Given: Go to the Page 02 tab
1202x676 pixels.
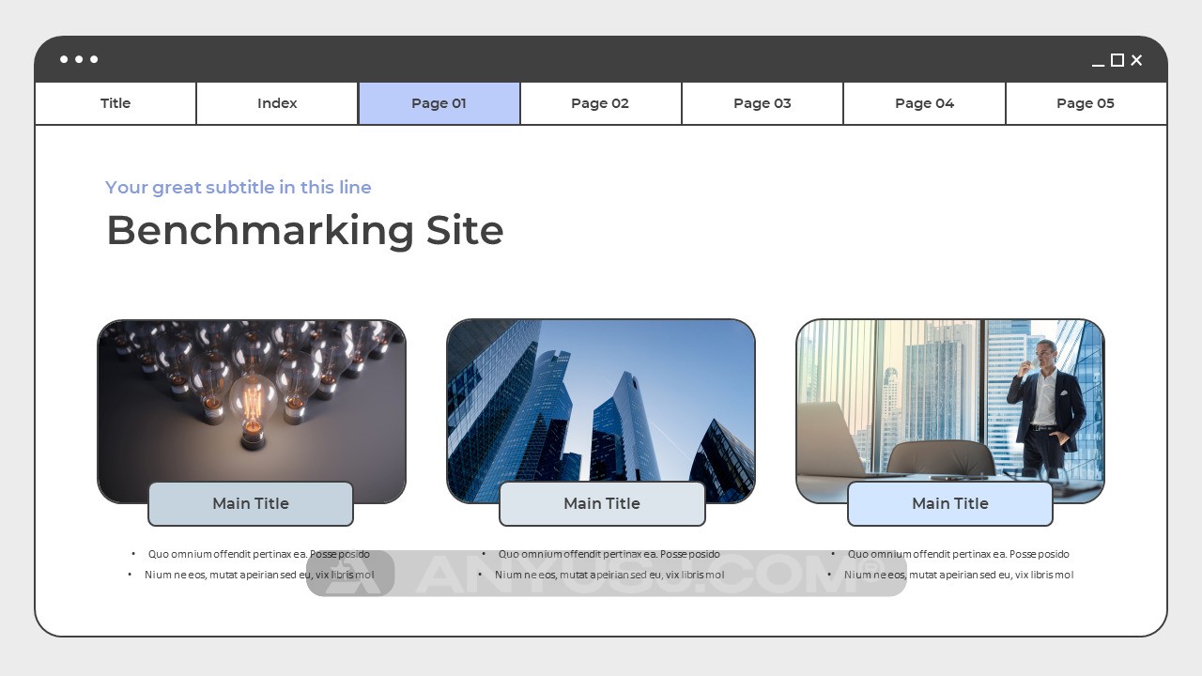Looking at the screenshot, I should coord(600,103).
